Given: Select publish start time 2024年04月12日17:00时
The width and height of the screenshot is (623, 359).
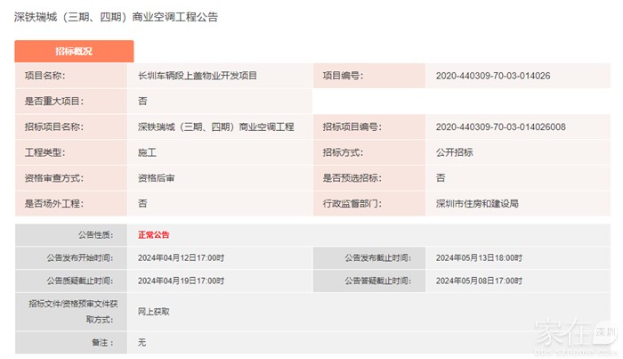Looking at the screenshot, I should [181, 257].
